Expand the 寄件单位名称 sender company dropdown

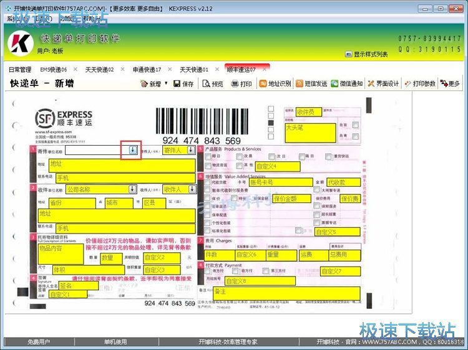[x=132, y=150]
